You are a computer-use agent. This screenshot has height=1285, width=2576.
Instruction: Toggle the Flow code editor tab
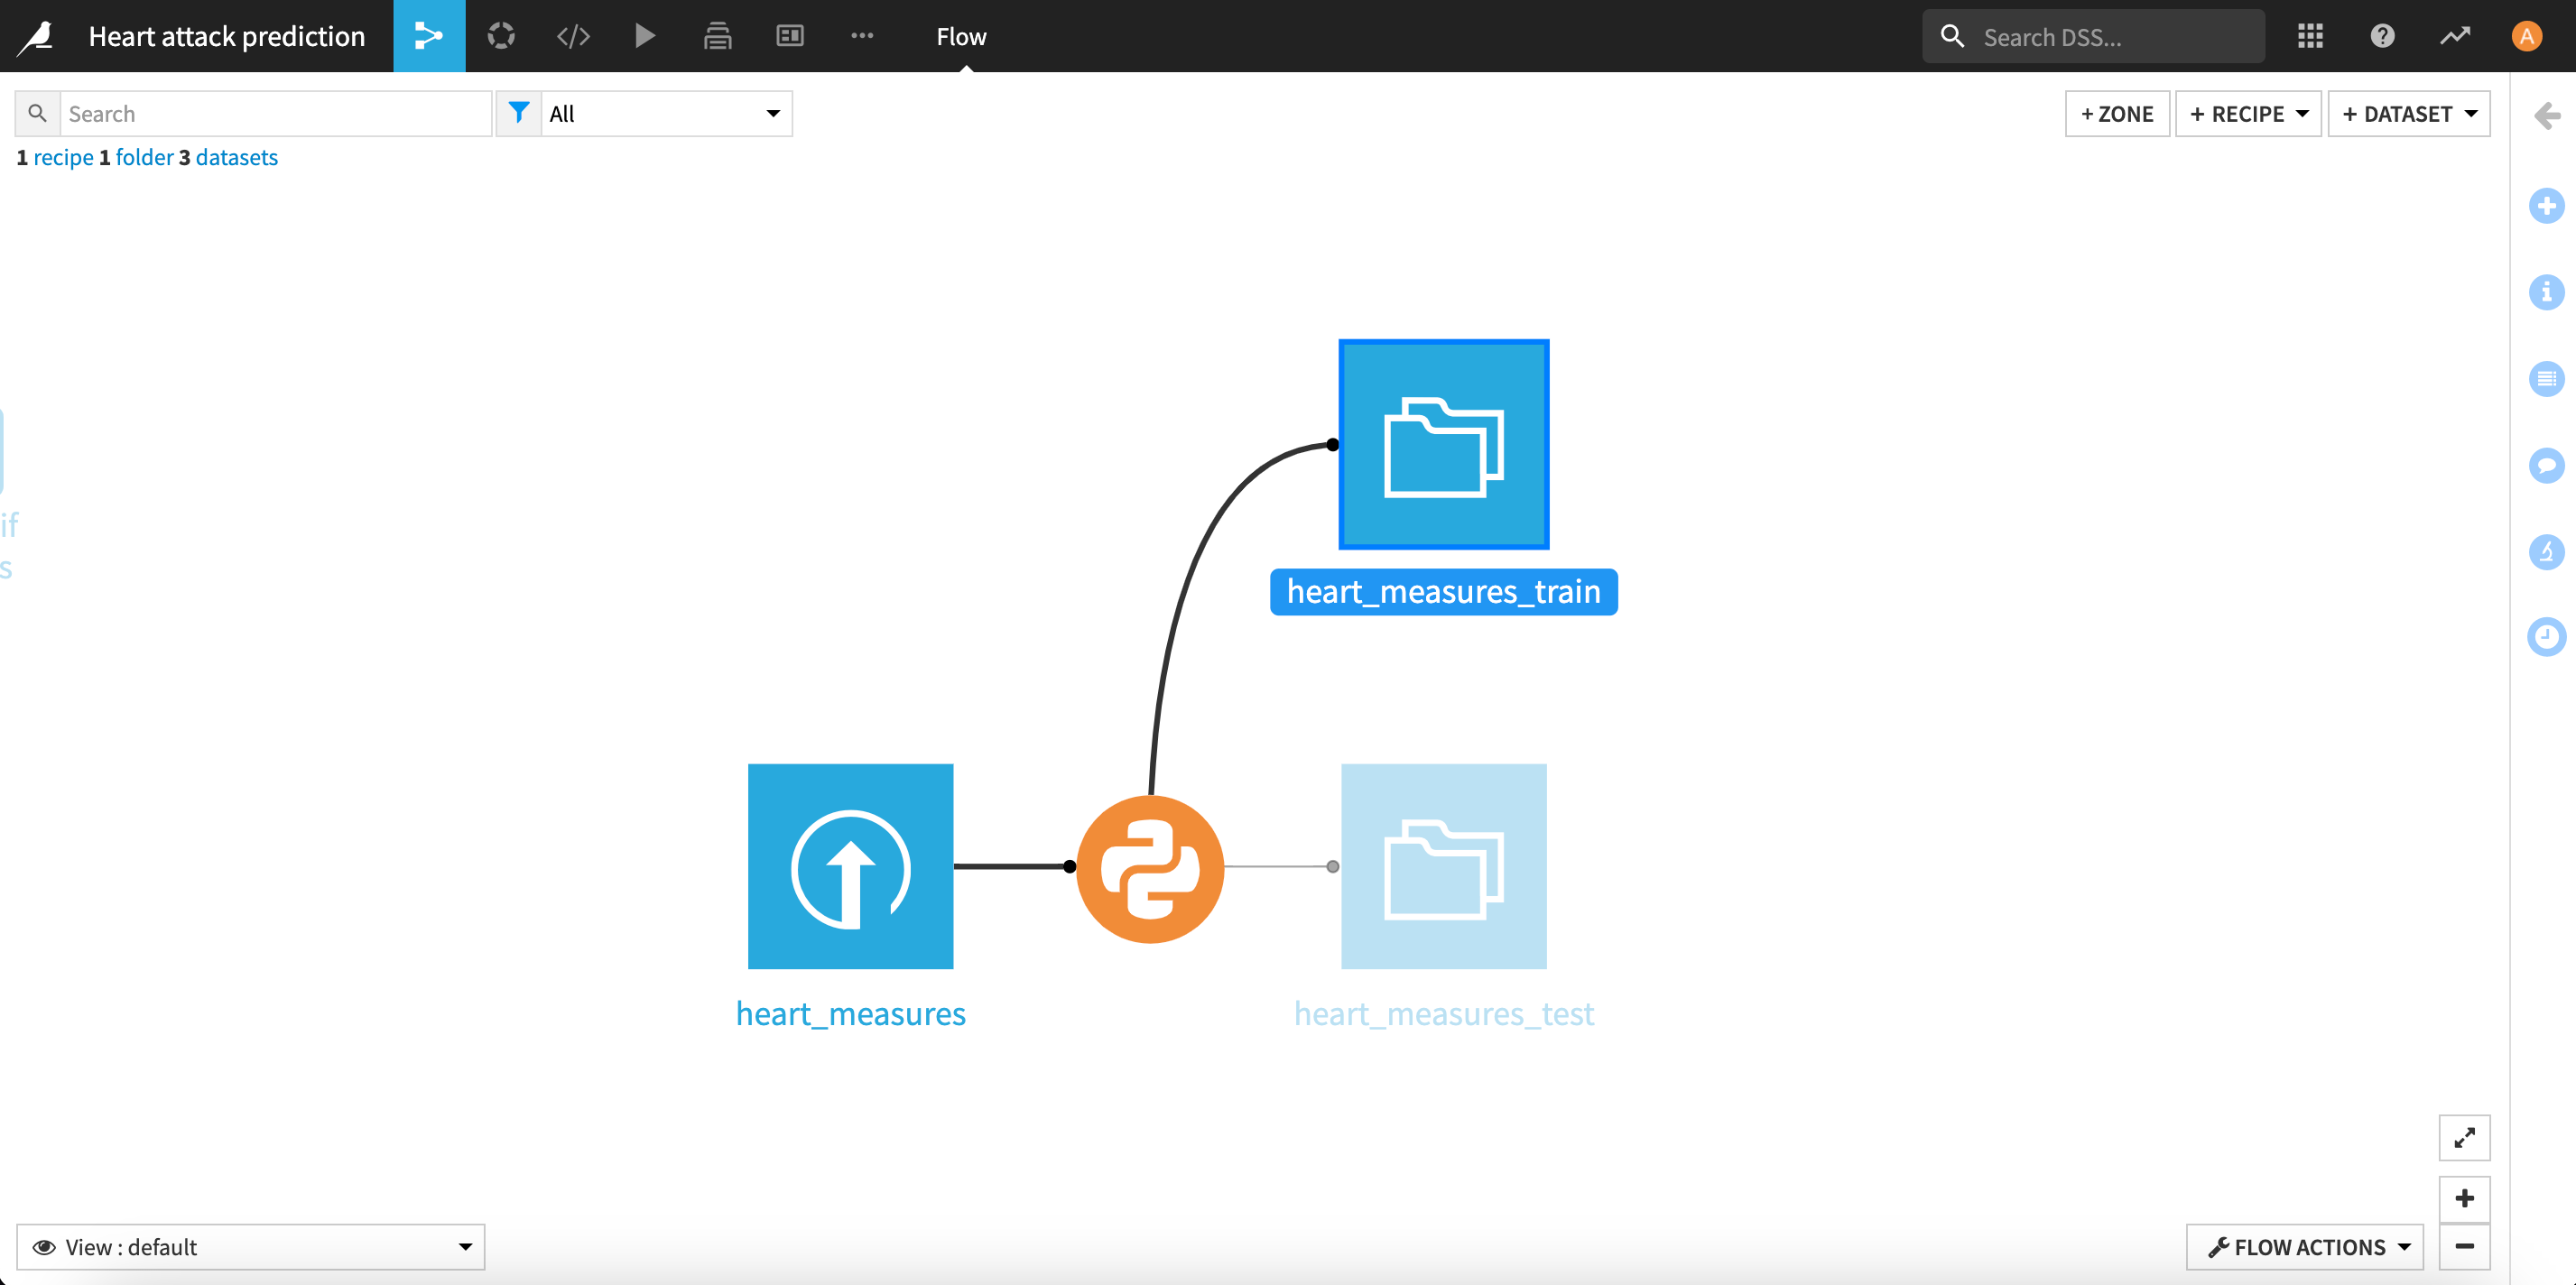(x=573, y=36)
